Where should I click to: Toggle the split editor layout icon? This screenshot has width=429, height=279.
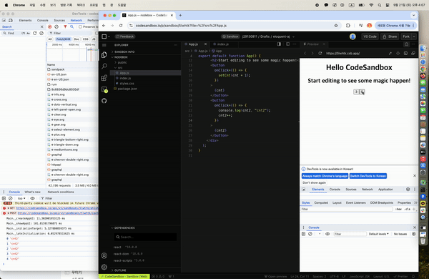pyautogui.click(x=287, y=44)
